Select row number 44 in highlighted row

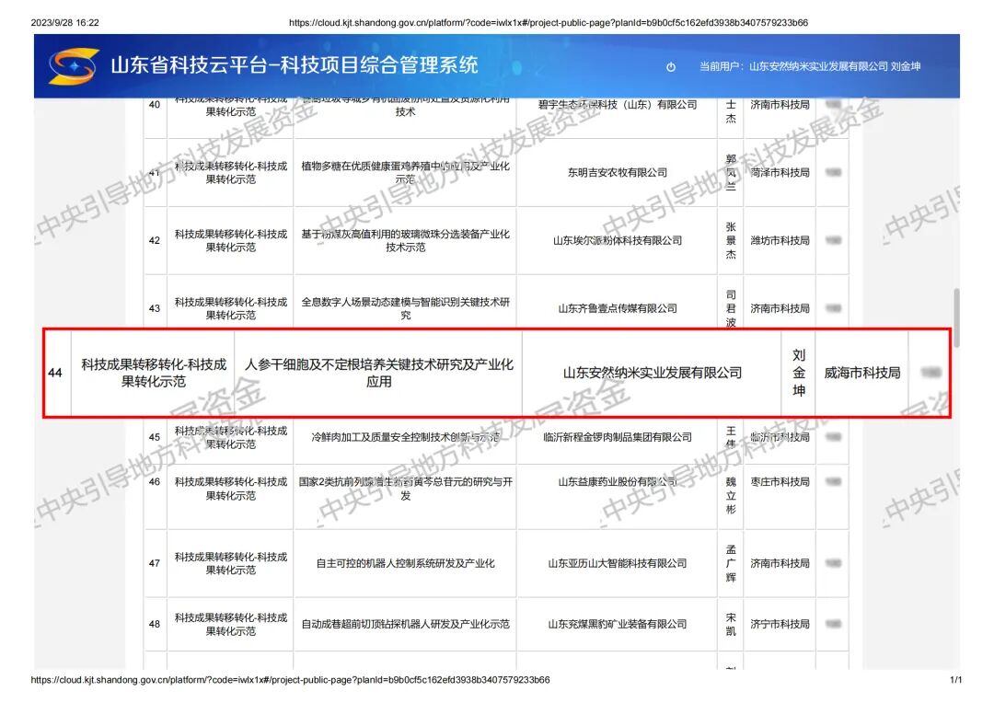tap(55, 373)
